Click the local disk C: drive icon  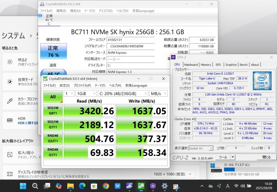[216, 168]
